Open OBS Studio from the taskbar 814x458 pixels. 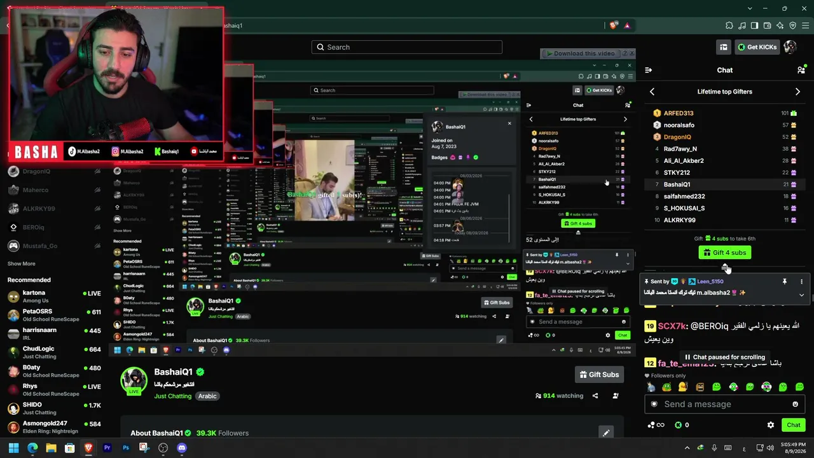[163, 448]
